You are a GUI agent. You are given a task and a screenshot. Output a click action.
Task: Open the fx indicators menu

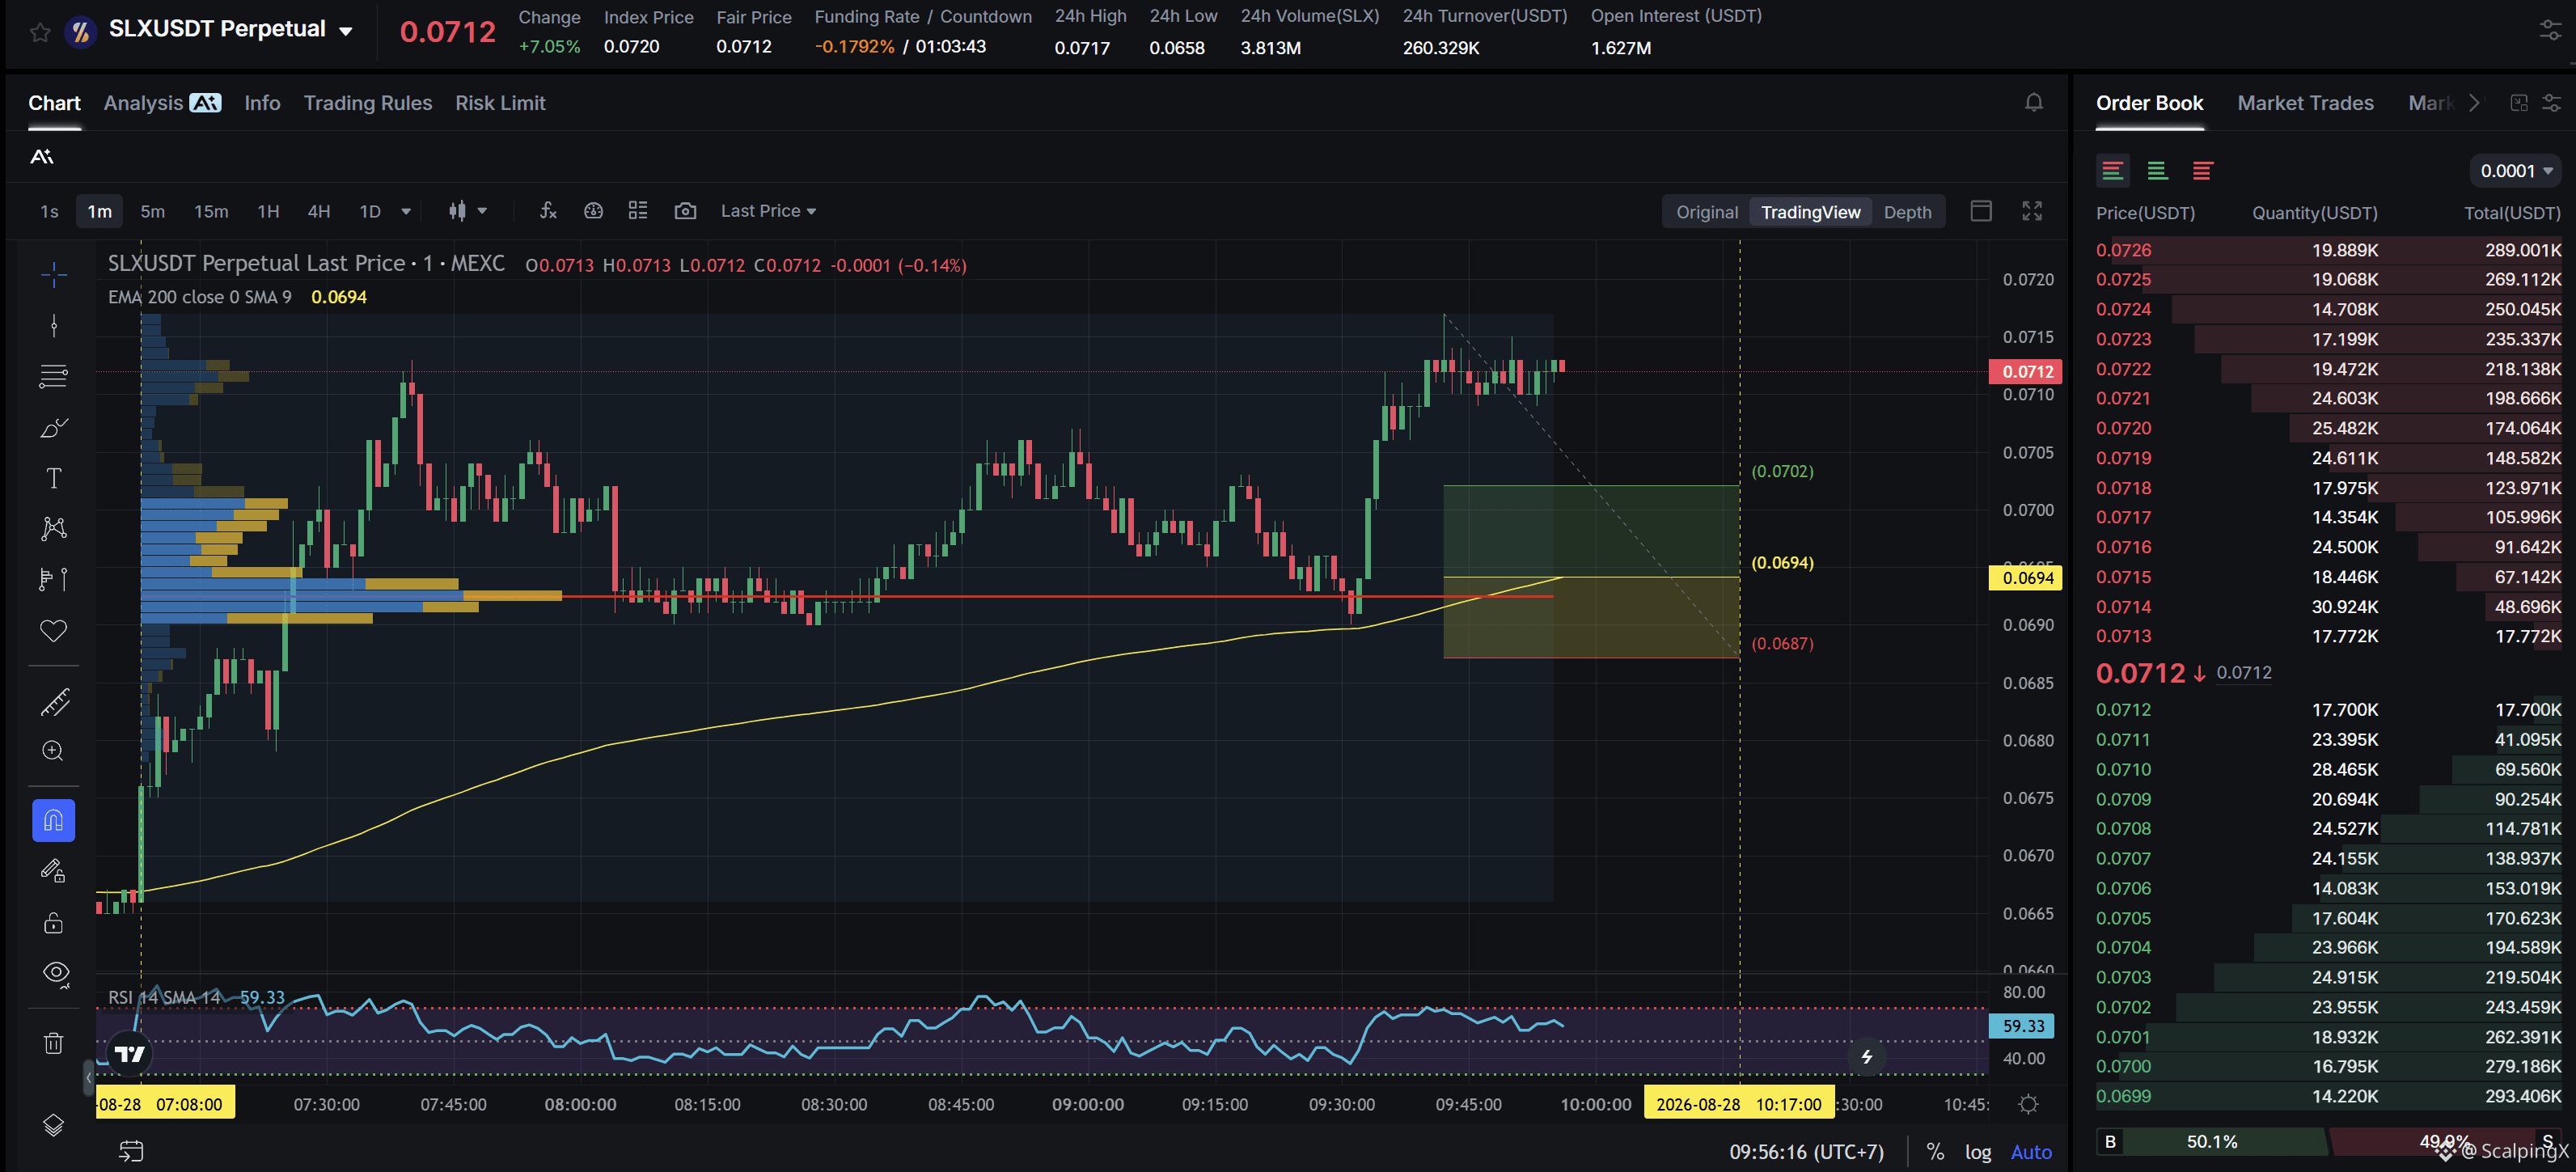[x=548, y=210]
